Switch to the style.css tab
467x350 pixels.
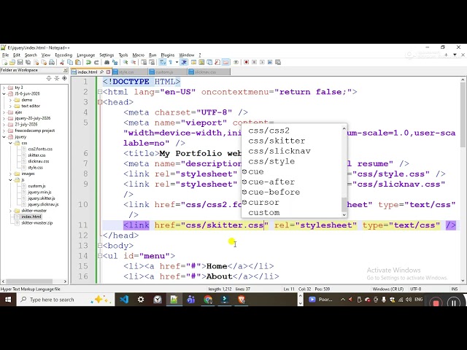tap(130, 72)
